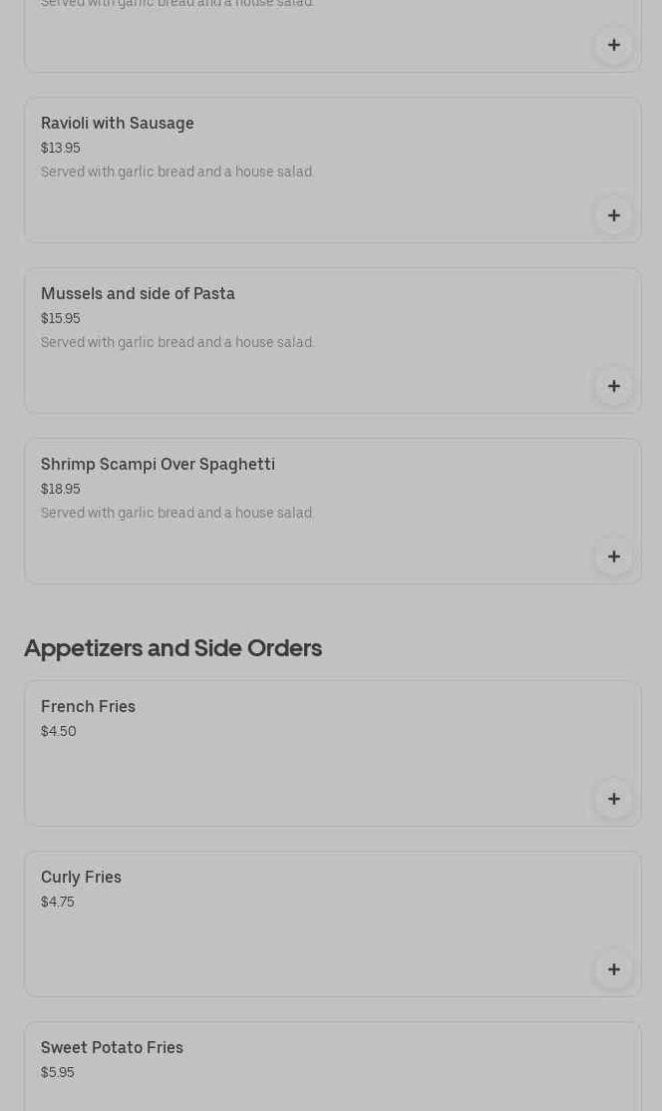Tap plus icon on Mussels and side of Pasta
Image resolution: width=662 pixels, height=1111 pixels.
[x=614, y=386]
